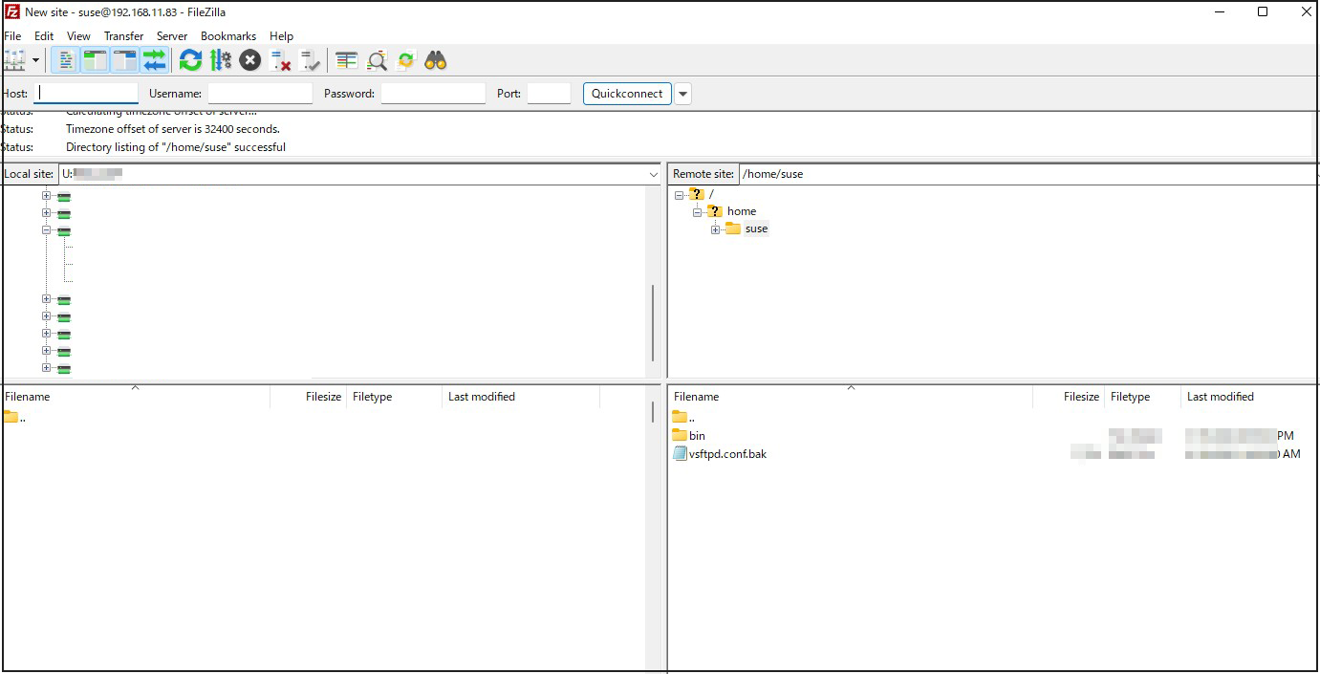The height and width of the screenshot is (674, 1320).
Task: Sort remote files by Filename column
Action: point(851,397)
